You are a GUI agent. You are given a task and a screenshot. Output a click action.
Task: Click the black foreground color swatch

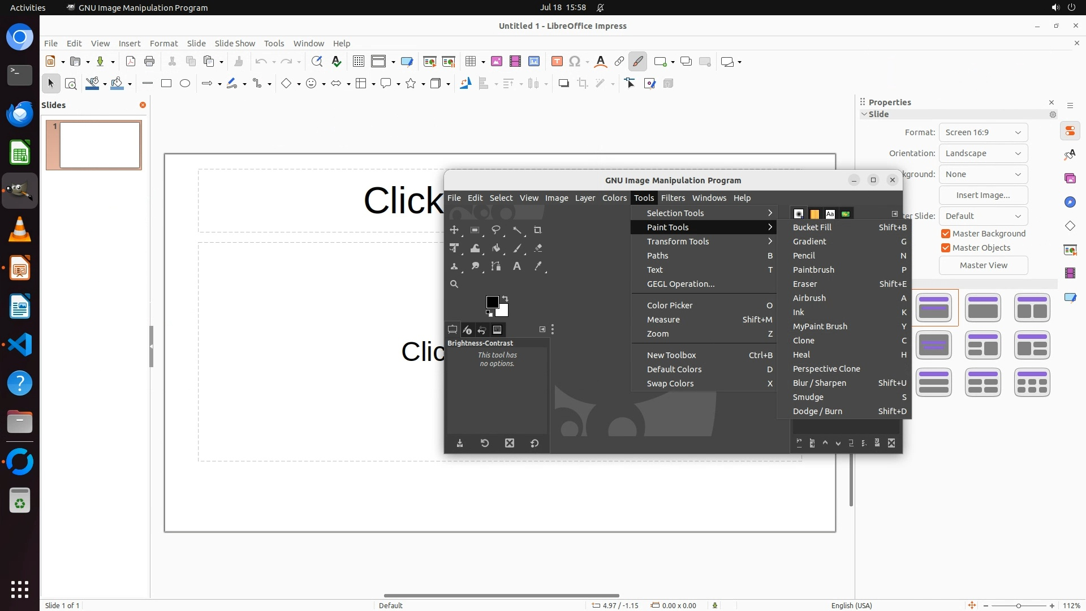(492, 302)
